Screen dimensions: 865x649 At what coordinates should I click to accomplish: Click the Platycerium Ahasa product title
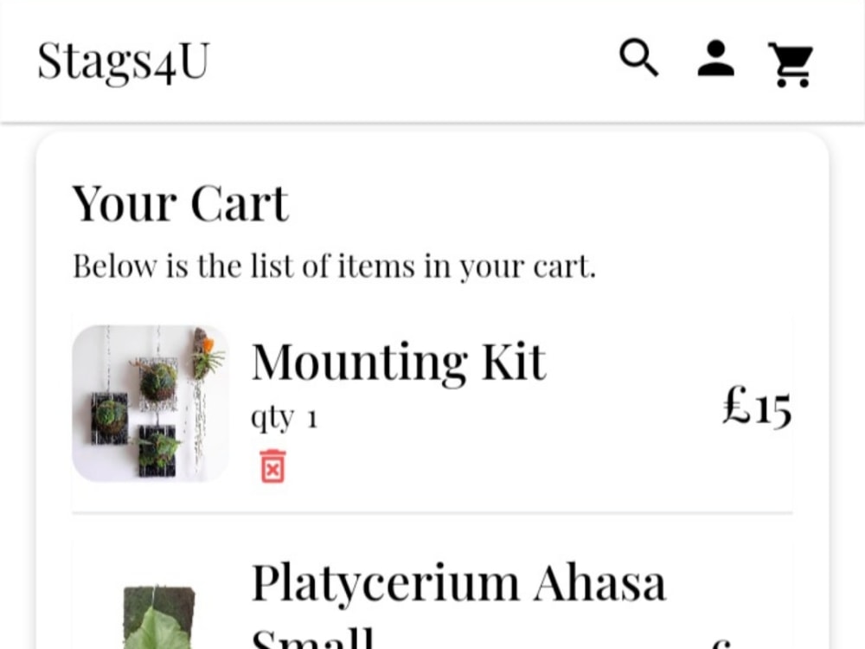click(x=458, y=584)
